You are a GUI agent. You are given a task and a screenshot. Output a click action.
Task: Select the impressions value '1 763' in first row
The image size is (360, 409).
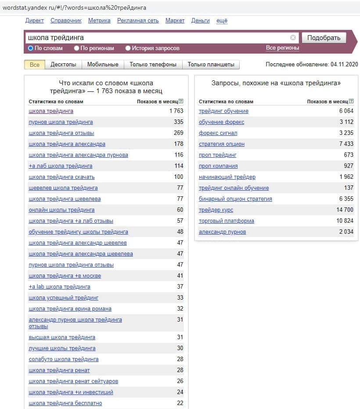176,111
